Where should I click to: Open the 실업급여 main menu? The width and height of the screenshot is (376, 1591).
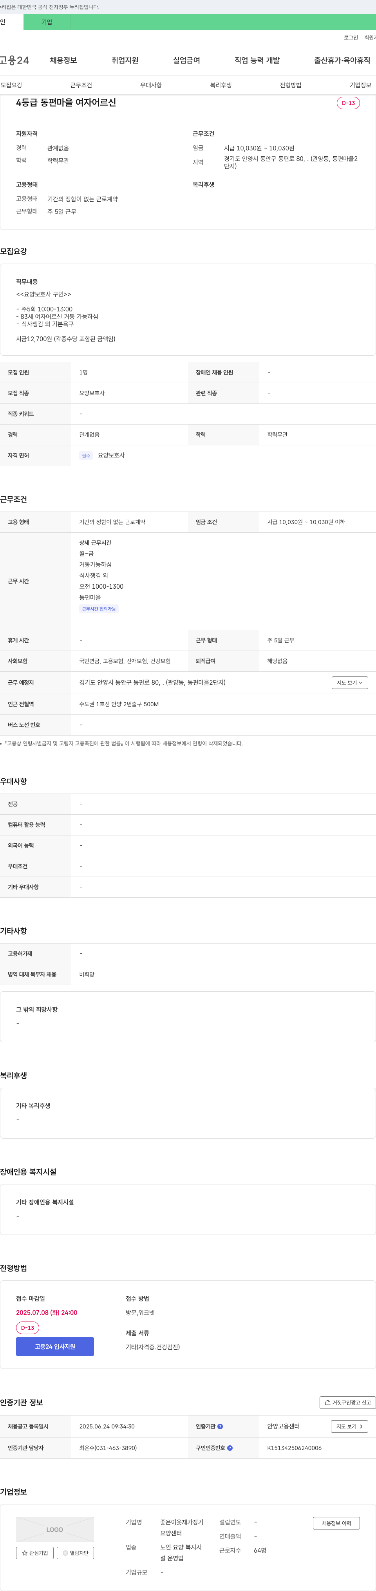coord(186,60)
